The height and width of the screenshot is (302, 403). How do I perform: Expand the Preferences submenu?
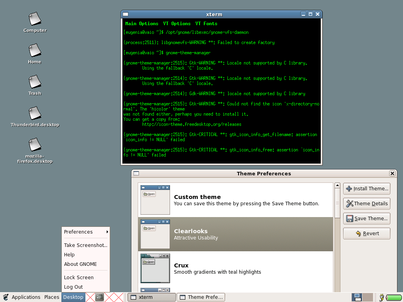(86, 232)
